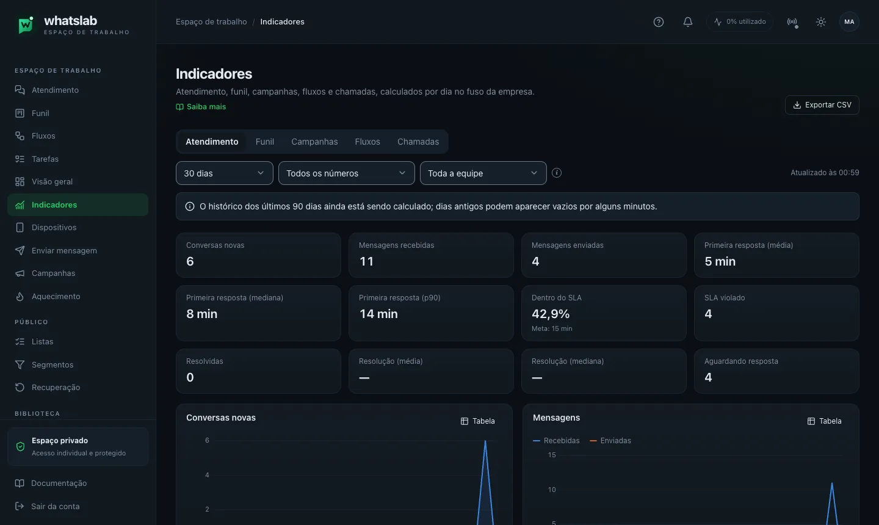Open Dispositivos in sidebar
Image resolution: width=879 pixels, height=525 pixels.
tap(78, 228)
